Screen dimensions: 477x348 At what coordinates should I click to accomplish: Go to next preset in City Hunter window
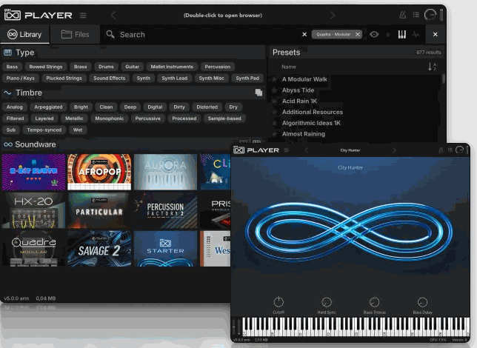tap(394, 150)
